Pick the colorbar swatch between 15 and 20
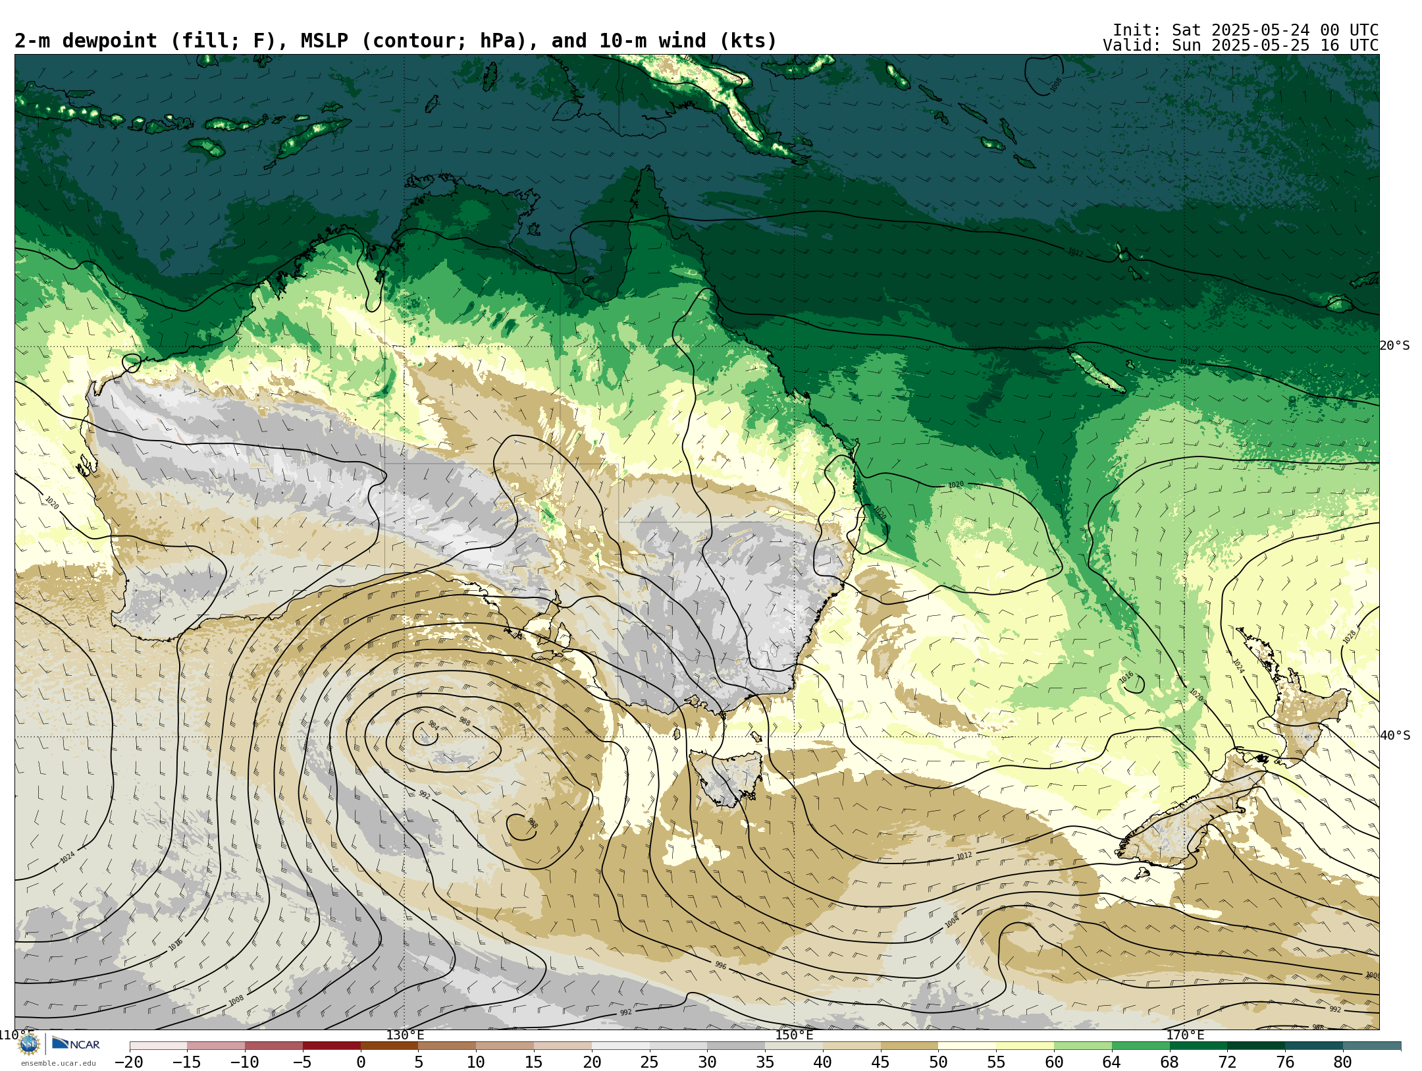Viewport: 1422px width, 1071px height. point(563,1046)
